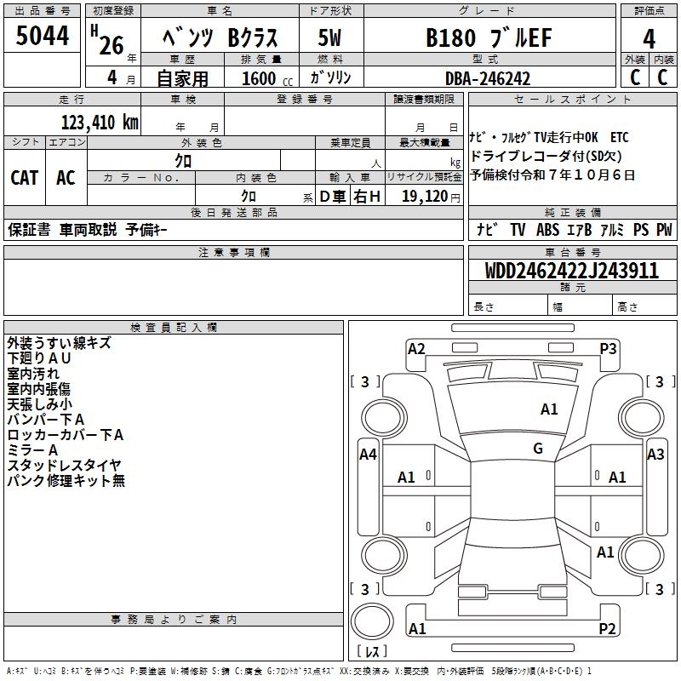Click the chassis number WDD2462422J243911

[x=572, y=271]
